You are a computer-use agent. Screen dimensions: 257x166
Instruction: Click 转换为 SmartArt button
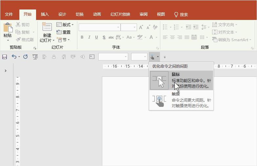[231, 40]
